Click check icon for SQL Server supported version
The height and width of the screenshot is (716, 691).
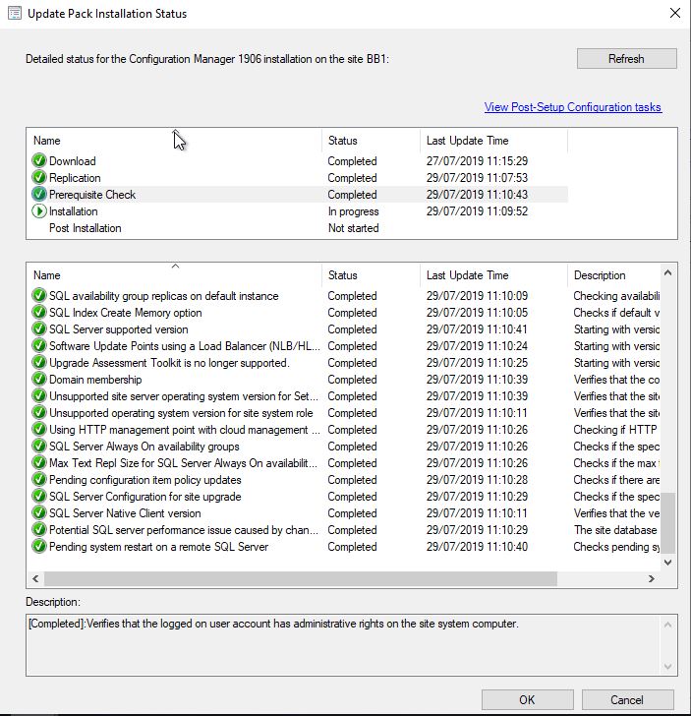tap(39, 329)
